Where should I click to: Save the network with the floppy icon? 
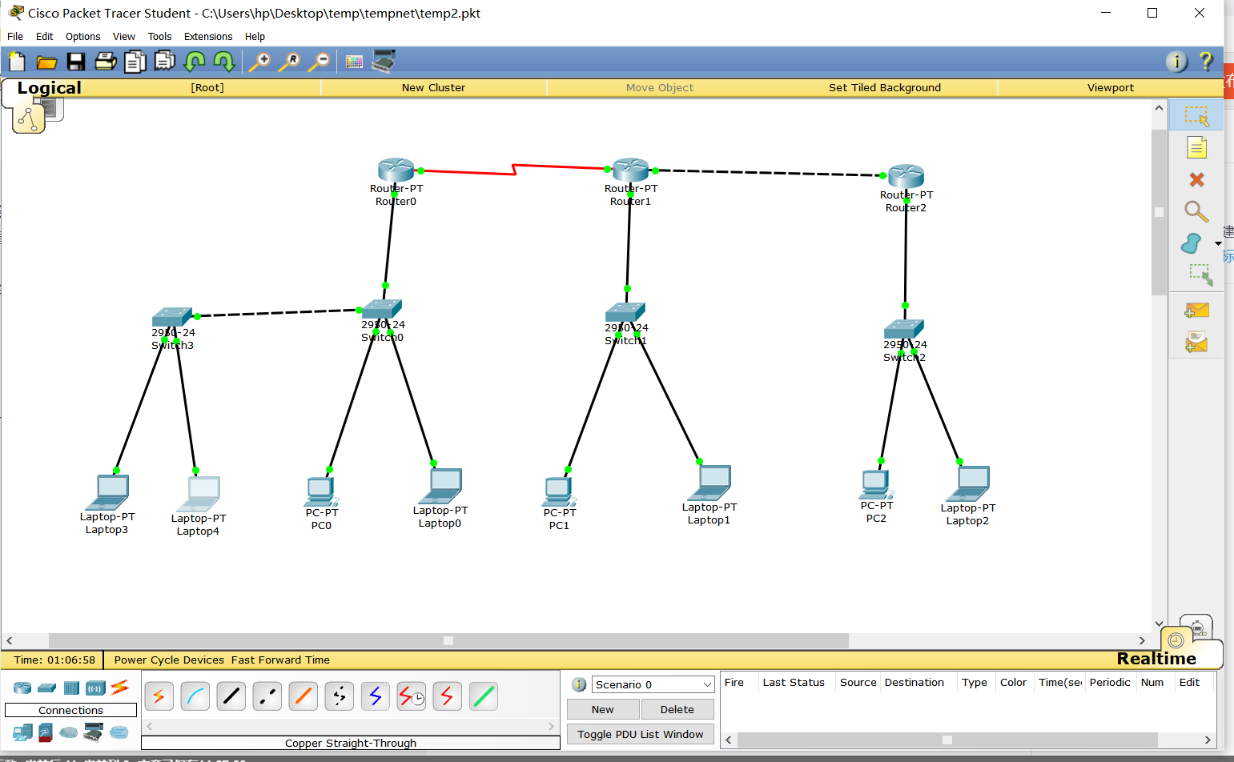coord(76,62)
